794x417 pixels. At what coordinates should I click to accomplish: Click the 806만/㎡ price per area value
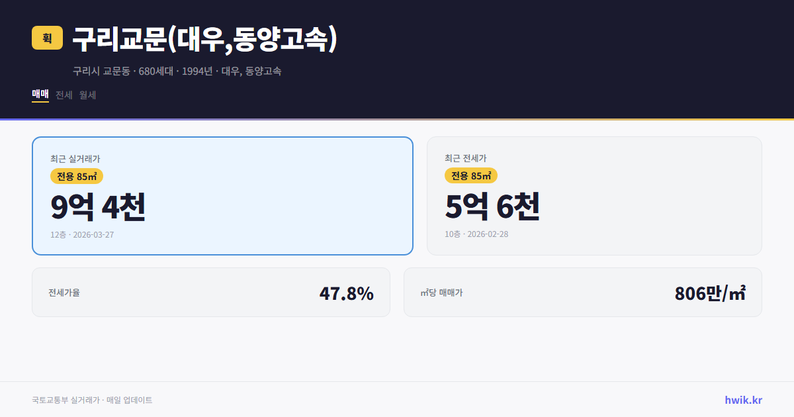[709, 291]
